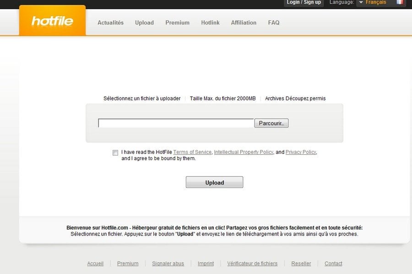This screenshot has width=412, height=274.
Task: Open the FAQ page
Action: [x=274, y=22]
